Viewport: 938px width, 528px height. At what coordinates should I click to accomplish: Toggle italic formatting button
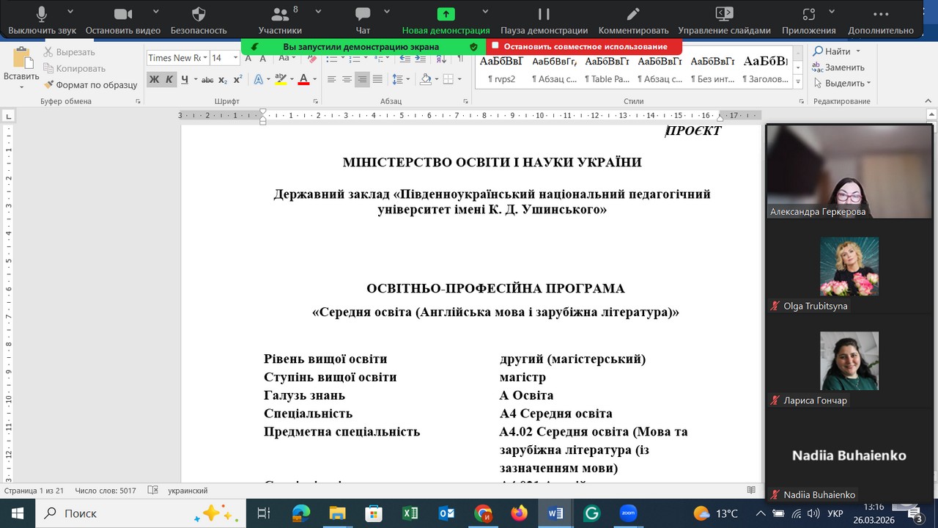click(169, 79)
